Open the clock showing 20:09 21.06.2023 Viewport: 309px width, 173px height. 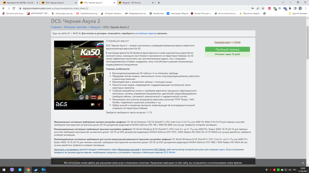point(303,170)
